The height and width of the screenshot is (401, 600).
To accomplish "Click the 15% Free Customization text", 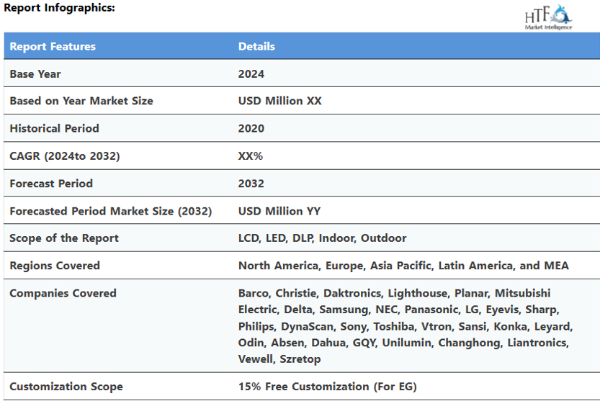I will [328, 387].
